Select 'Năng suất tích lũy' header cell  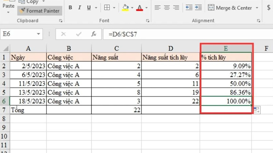pyautogui.click(x=171, y=57)
